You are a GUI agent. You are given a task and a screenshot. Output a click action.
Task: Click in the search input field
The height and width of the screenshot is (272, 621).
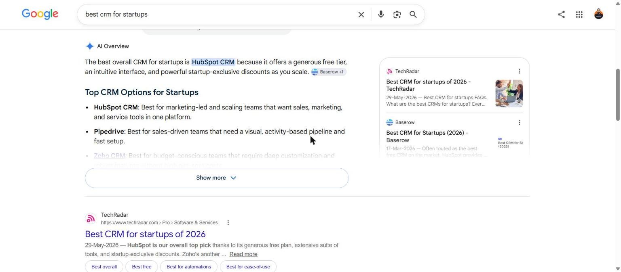point(218,15)
